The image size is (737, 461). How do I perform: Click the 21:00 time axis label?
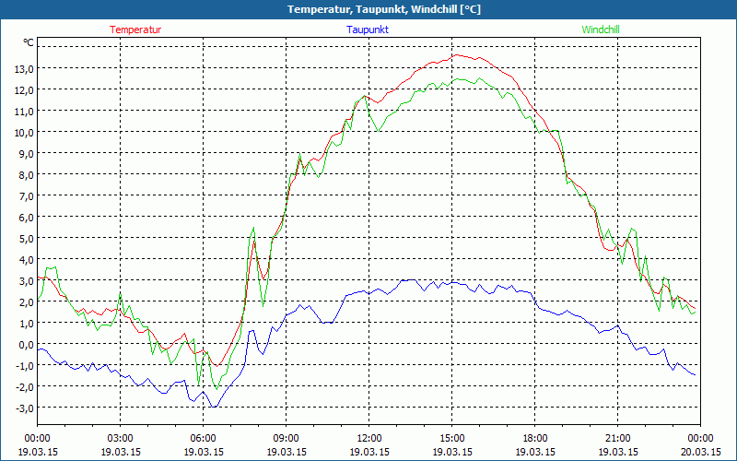point(617,439)
